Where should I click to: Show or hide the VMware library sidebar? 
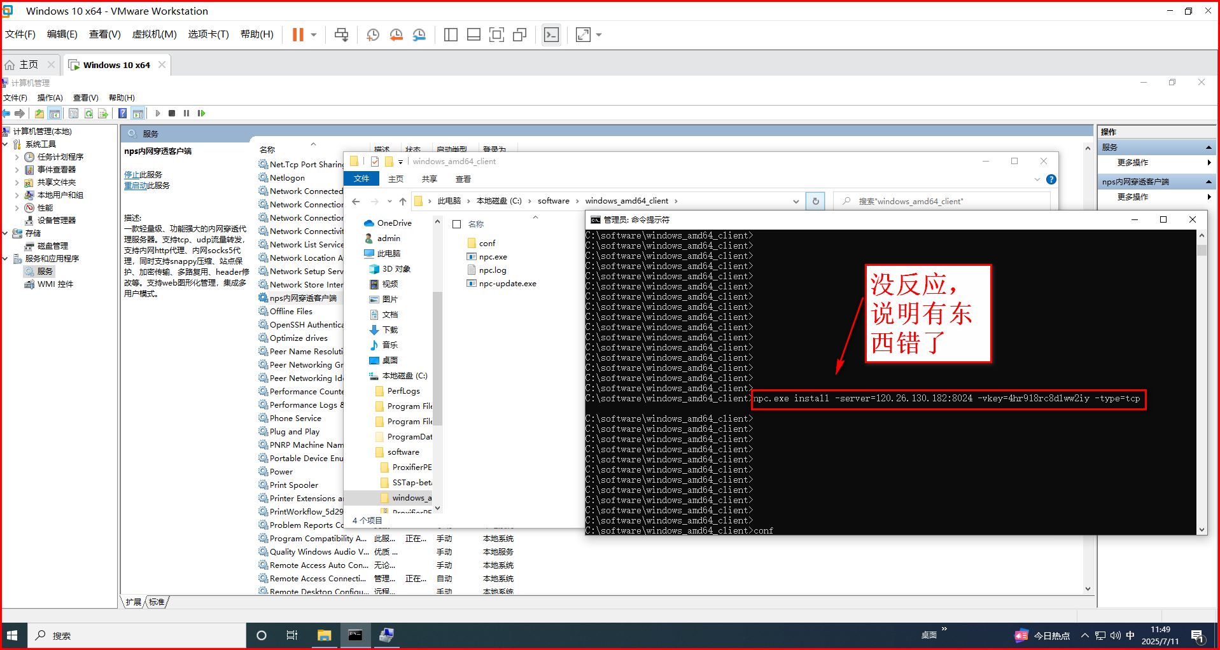tap(451, 35)
